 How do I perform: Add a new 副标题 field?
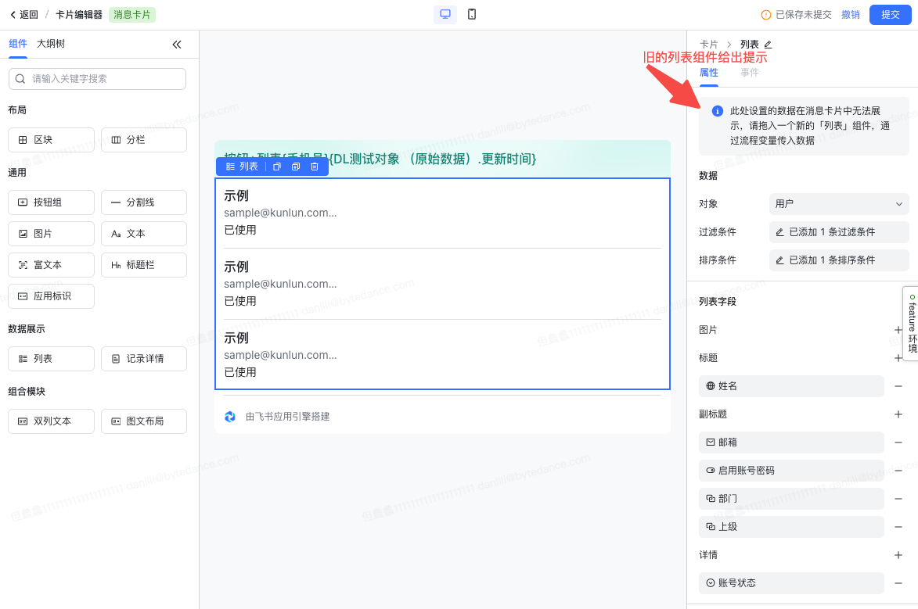click(x=898, y=414)
